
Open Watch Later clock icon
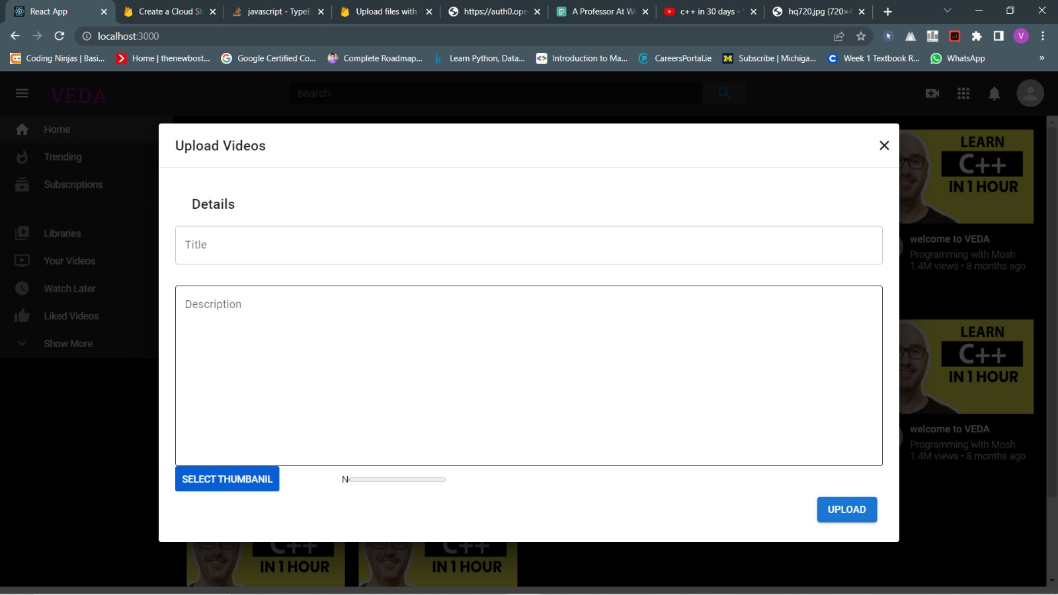click(x=69, y=288)
